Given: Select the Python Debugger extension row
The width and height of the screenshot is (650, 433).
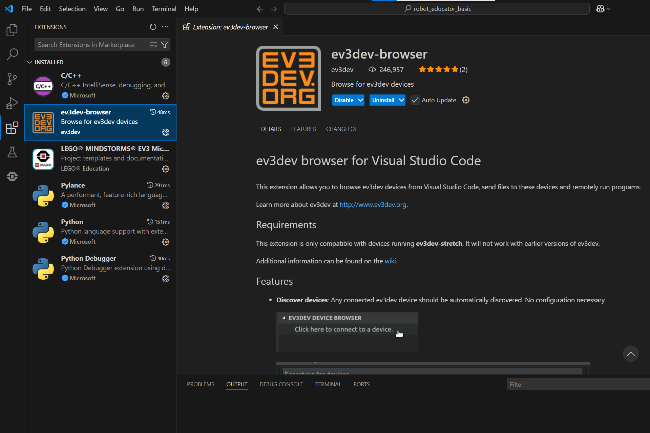Looking at the screenshot, I should point(100,269).
